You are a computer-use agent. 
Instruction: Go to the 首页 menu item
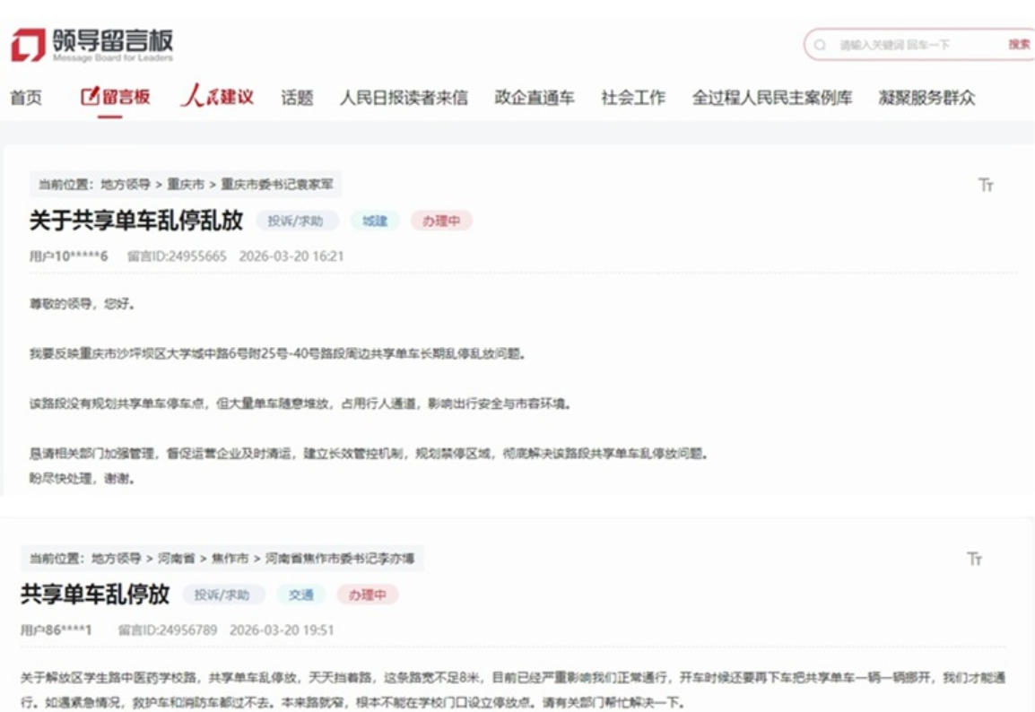[26, 98]
